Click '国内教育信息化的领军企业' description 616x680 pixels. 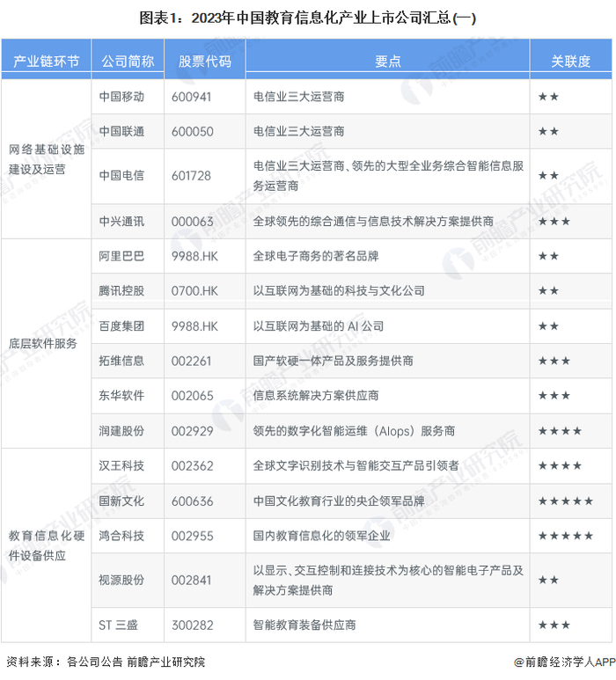pyautogui.click(x=321, y=536)
